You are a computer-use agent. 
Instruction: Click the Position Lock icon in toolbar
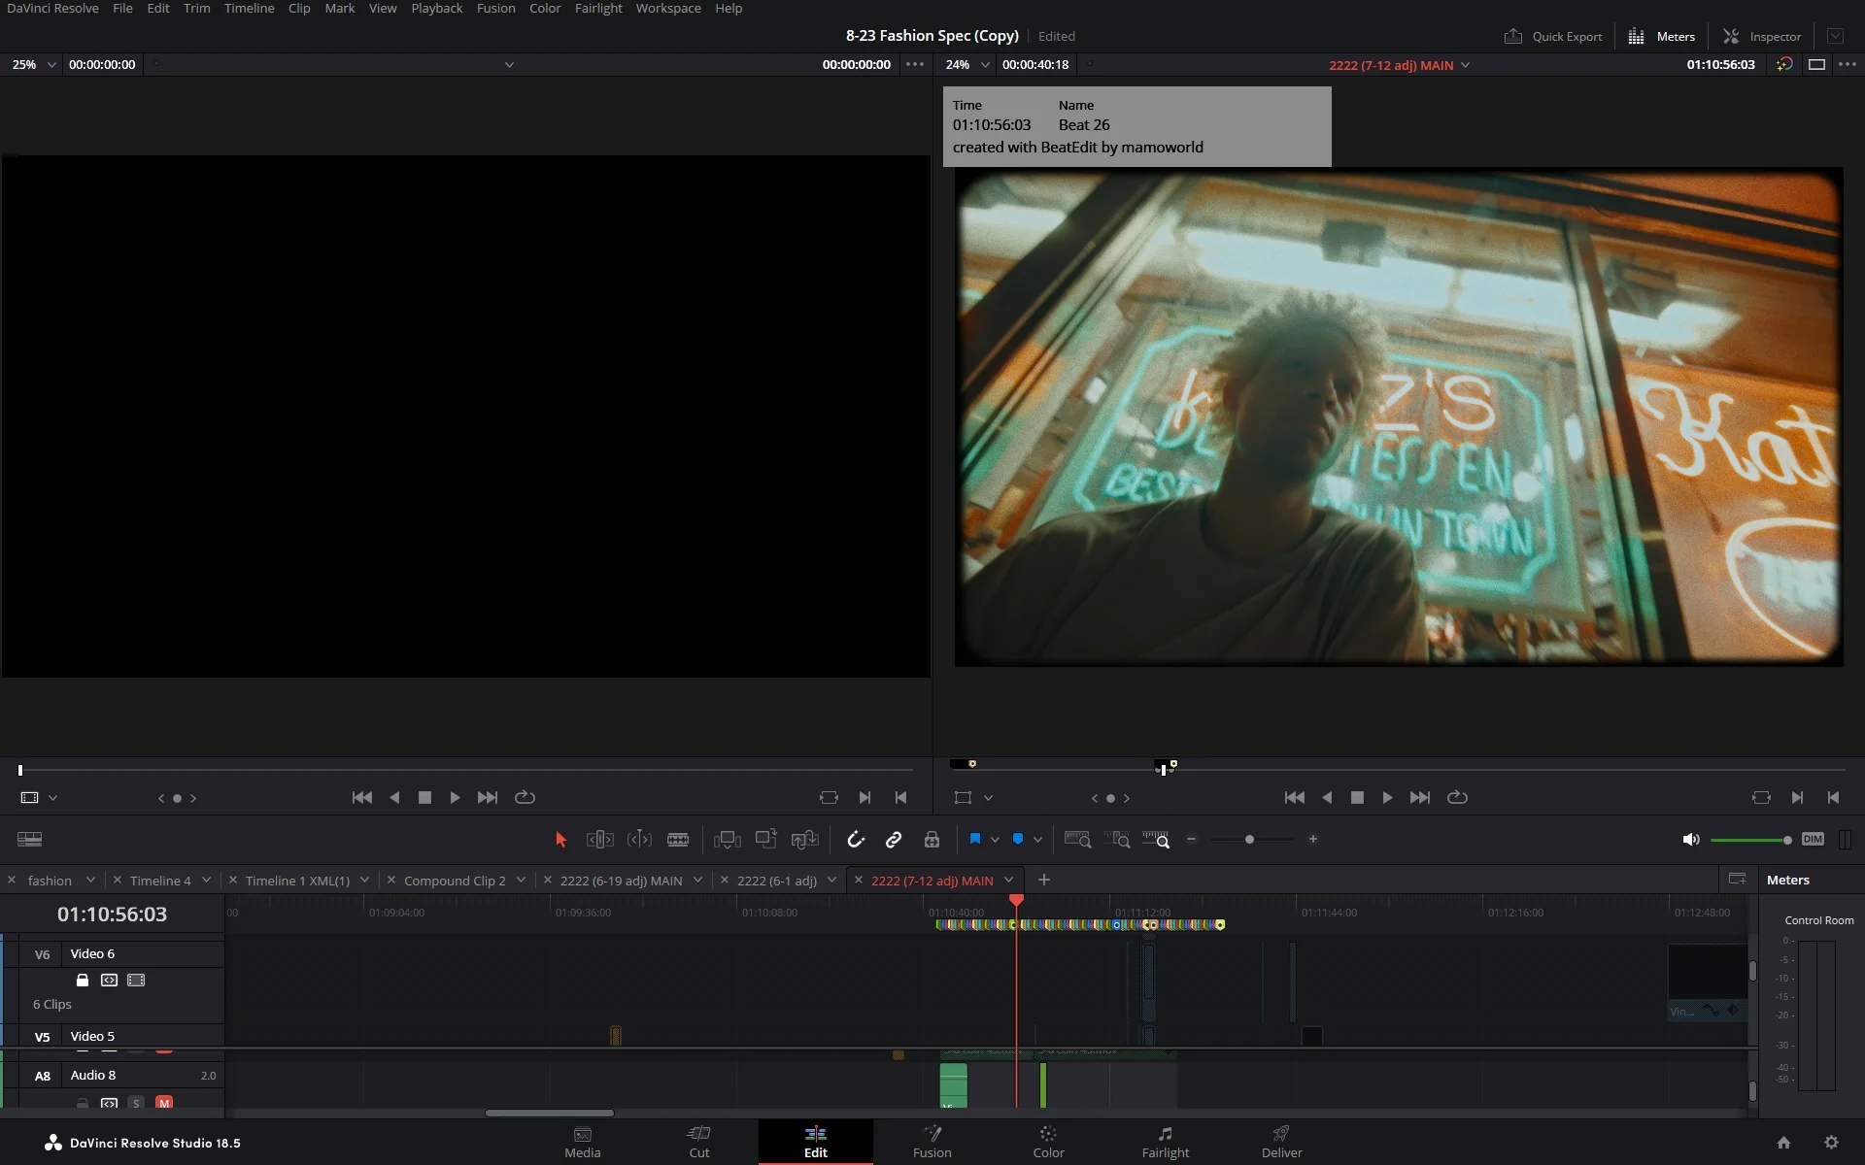coord(932,839)
